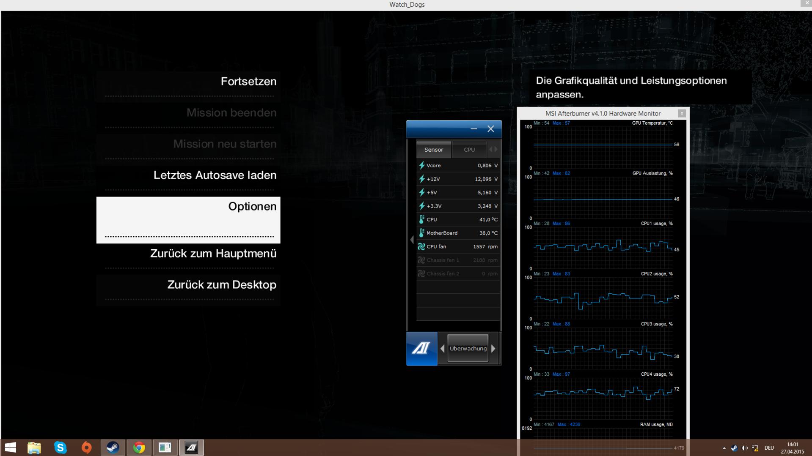Click the +12V voltage icon
The image size is (812, 456).
point(421,179)
